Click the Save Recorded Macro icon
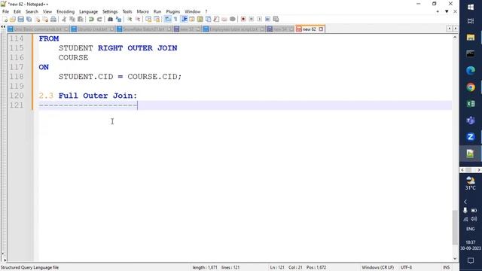The image size is (482, 271). coord(276,19)
